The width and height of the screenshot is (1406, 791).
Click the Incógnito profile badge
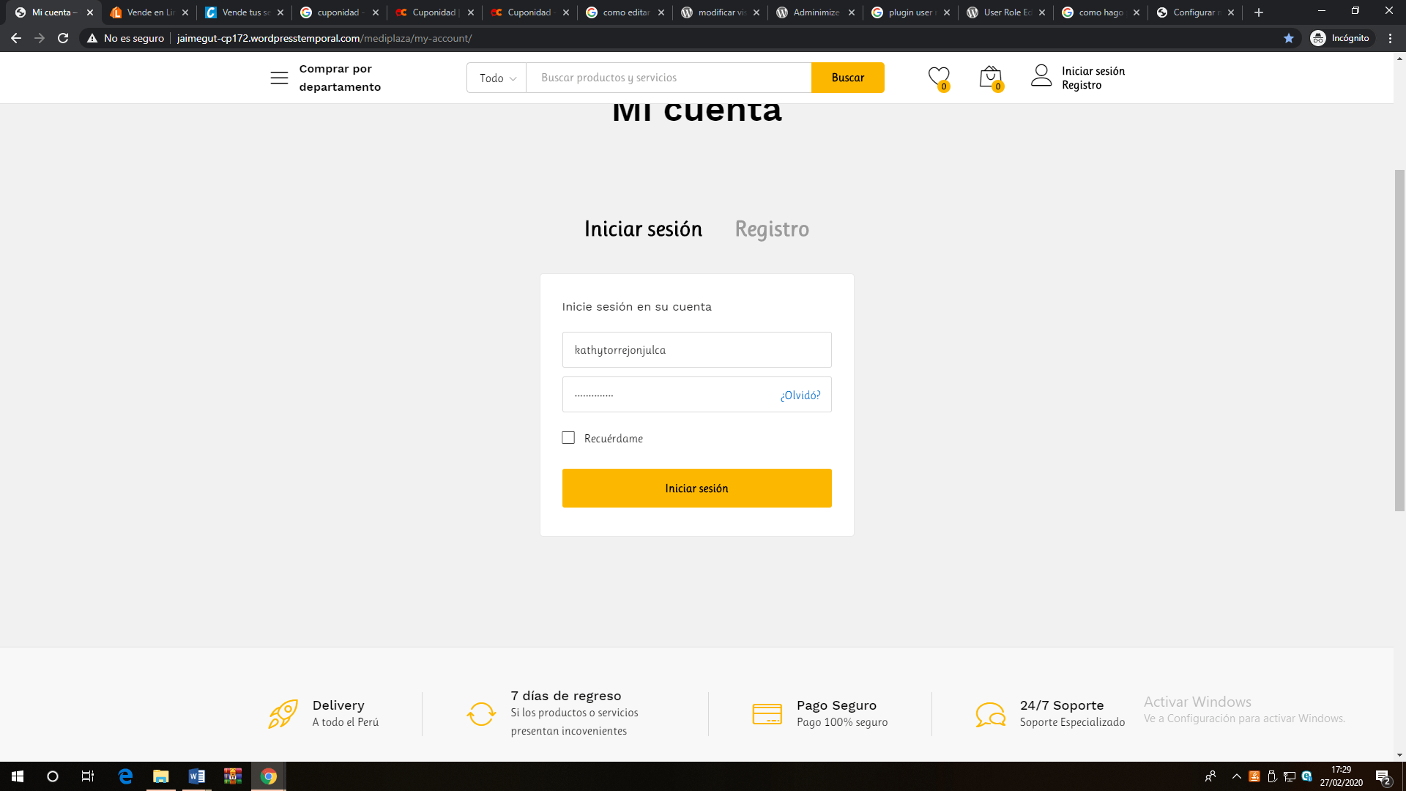pyautogui.click(x=1342, y=38)
